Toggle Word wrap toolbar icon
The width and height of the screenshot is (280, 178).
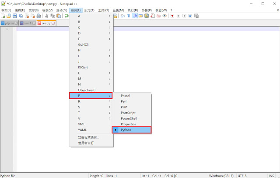[122, 16]
